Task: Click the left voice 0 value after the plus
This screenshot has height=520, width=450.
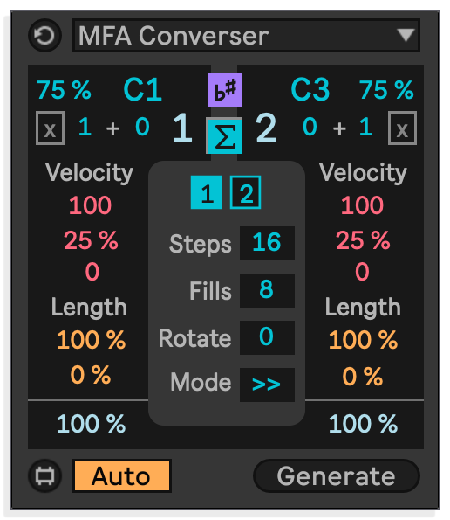Action: (142, 127)
